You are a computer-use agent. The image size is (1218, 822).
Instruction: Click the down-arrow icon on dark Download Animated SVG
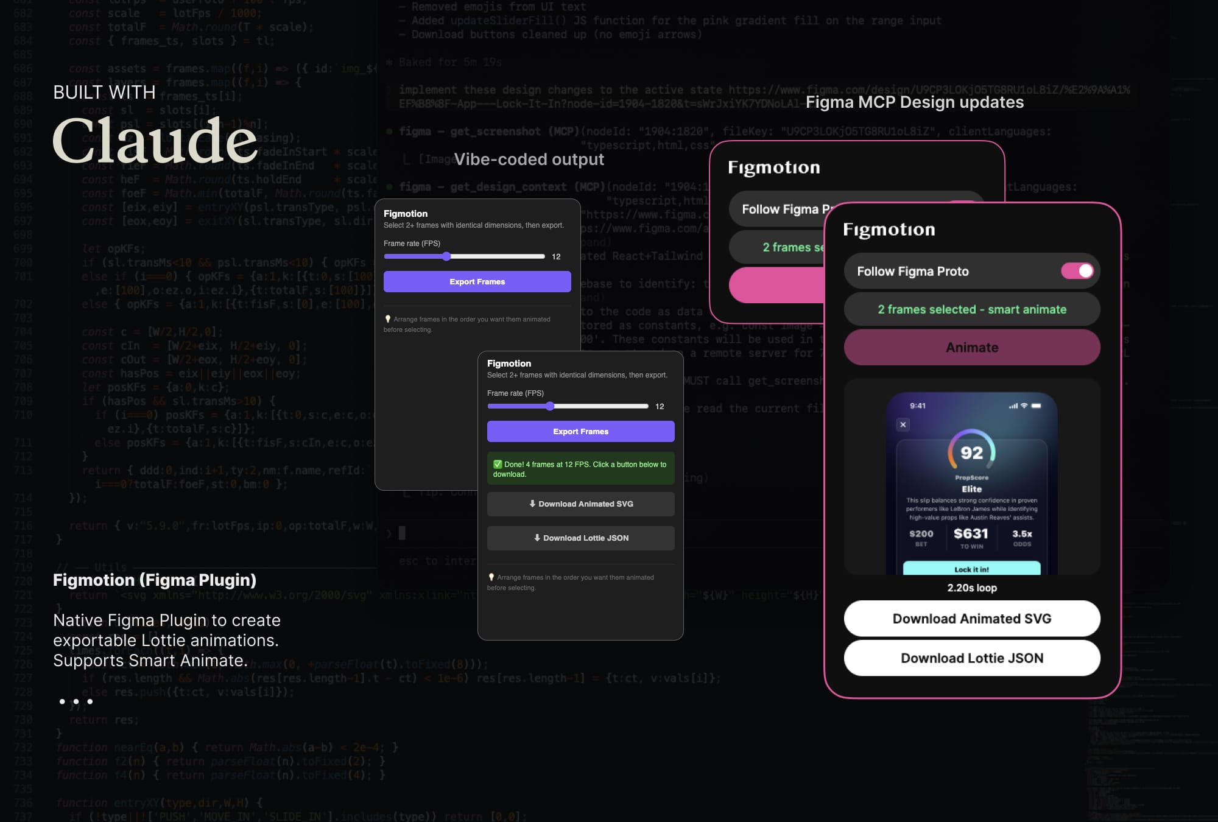pos(532,504)
